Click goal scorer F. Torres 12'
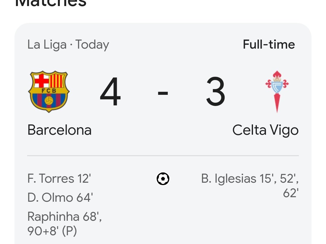 pyautogui.click(x=59, y=178)
